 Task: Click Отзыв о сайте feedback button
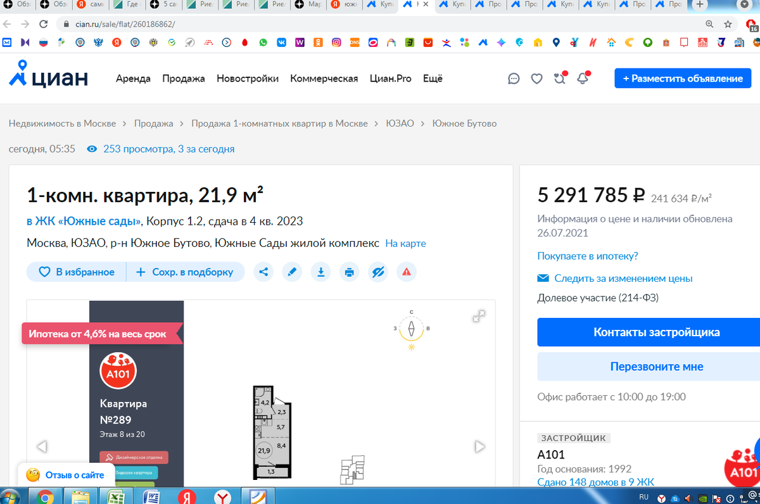click(x=66, y=475)
